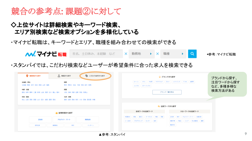Open the 神奈川 prefecture link
The image size is (252, 141).
70,85
